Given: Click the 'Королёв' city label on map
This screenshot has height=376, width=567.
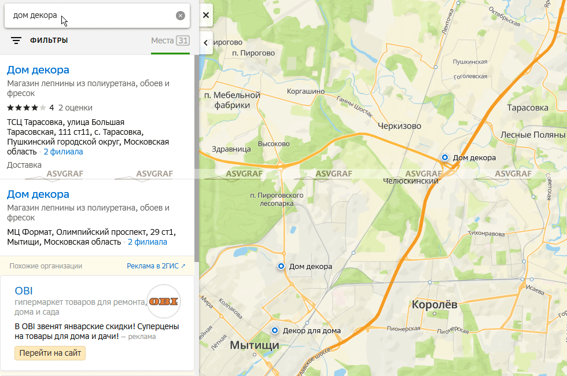Looking at the screenshot, I should [435, 304].
